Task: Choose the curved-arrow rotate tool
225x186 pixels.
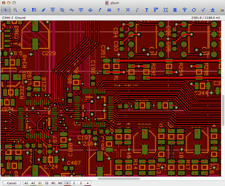Action: pos(25,10)
